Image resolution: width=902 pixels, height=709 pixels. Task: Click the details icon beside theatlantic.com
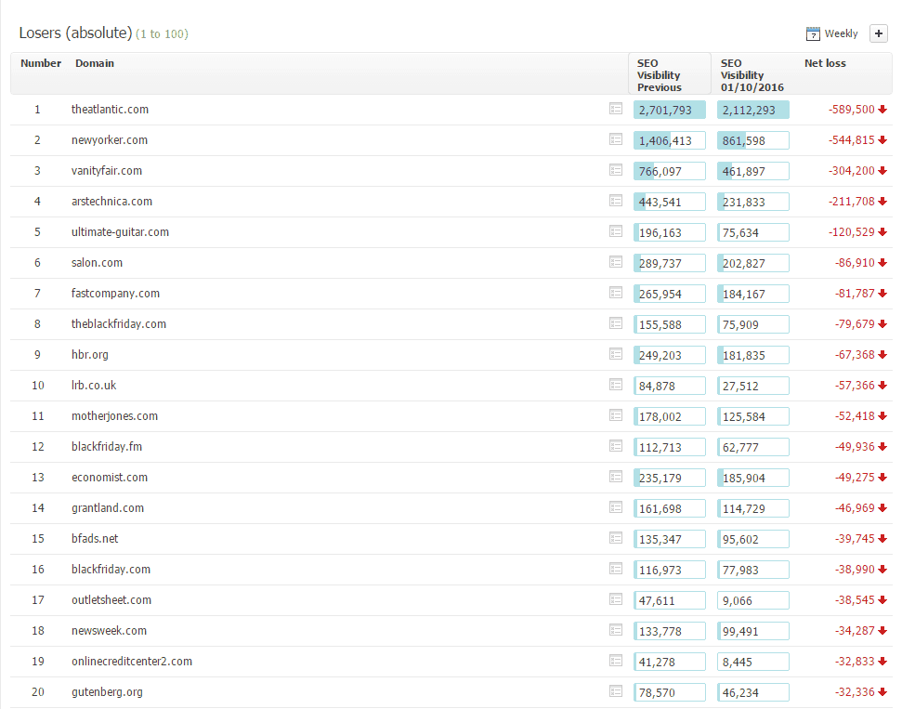click(615, 109)
